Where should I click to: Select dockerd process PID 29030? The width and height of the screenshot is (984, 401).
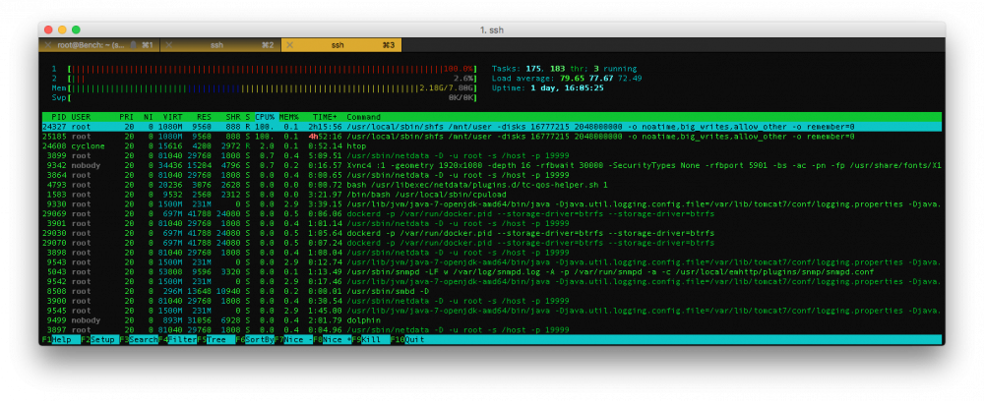click(x=492, y=233)
